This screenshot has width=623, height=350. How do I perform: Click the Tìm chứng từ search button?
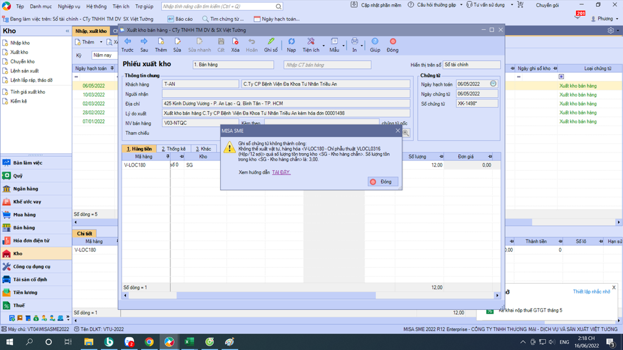(223, 19)
